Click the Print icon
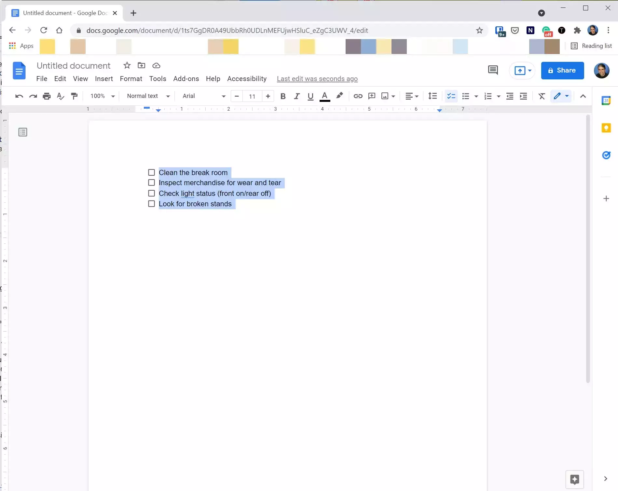 pos(47,96)
